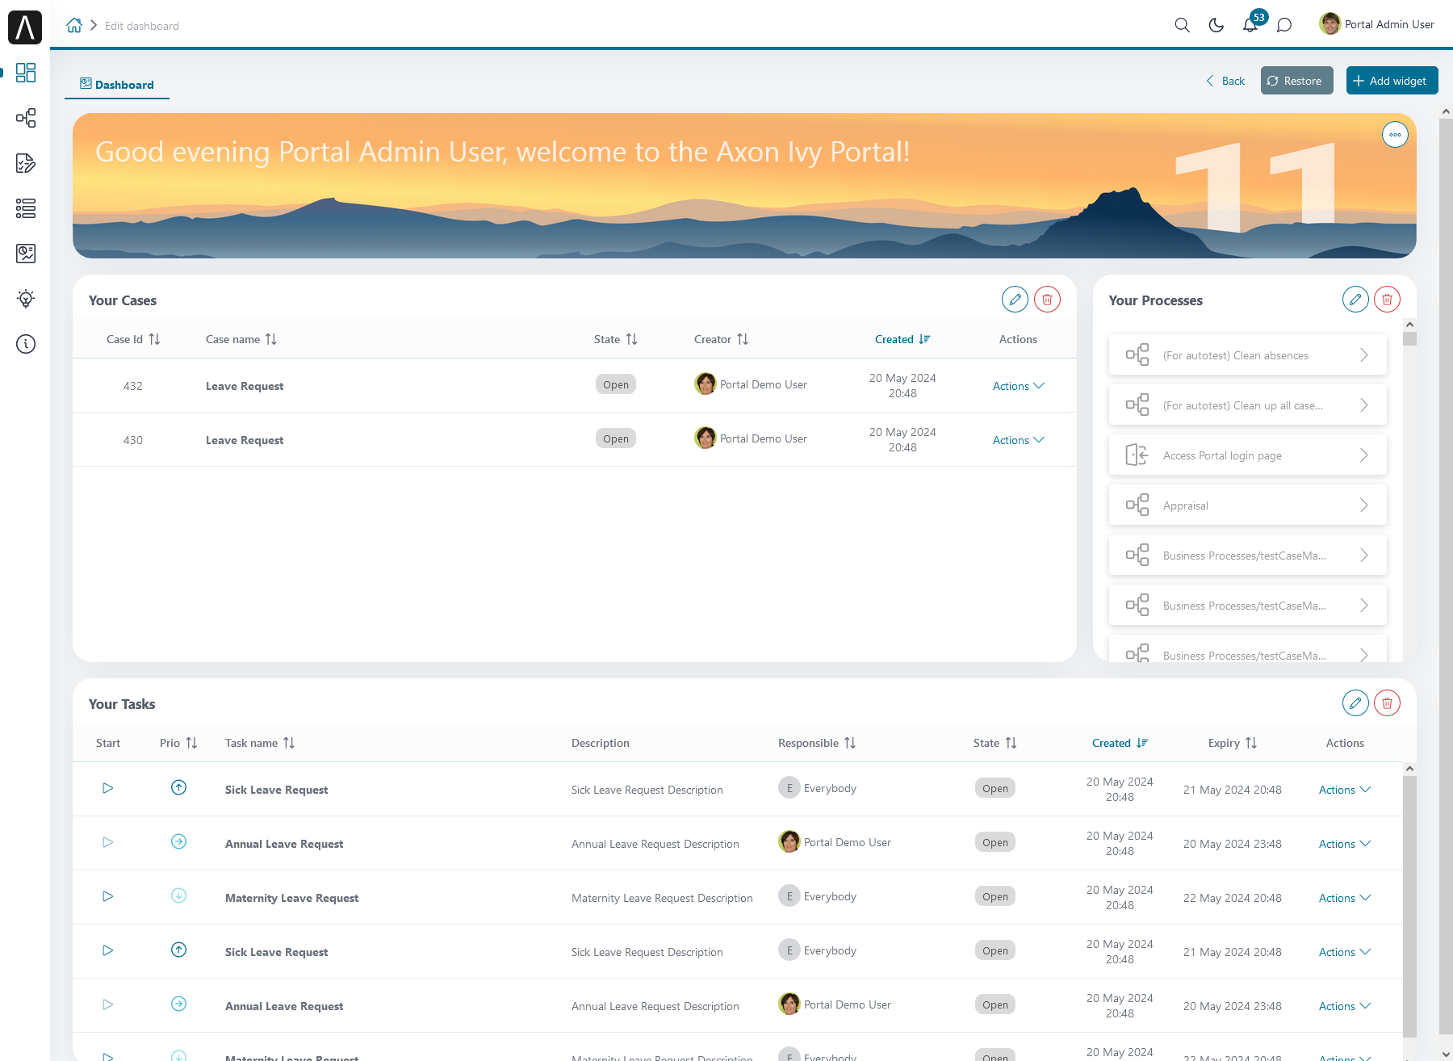Click normal priority icon of first Annual Leave
Image resolution: width=1453 pixels, height=1061 pixels.
point(179,841)
